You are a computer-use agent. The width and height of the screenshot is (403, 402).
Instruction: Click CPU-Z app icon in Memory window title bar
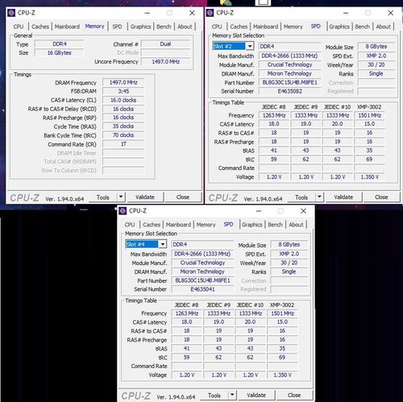coord(11,13)
